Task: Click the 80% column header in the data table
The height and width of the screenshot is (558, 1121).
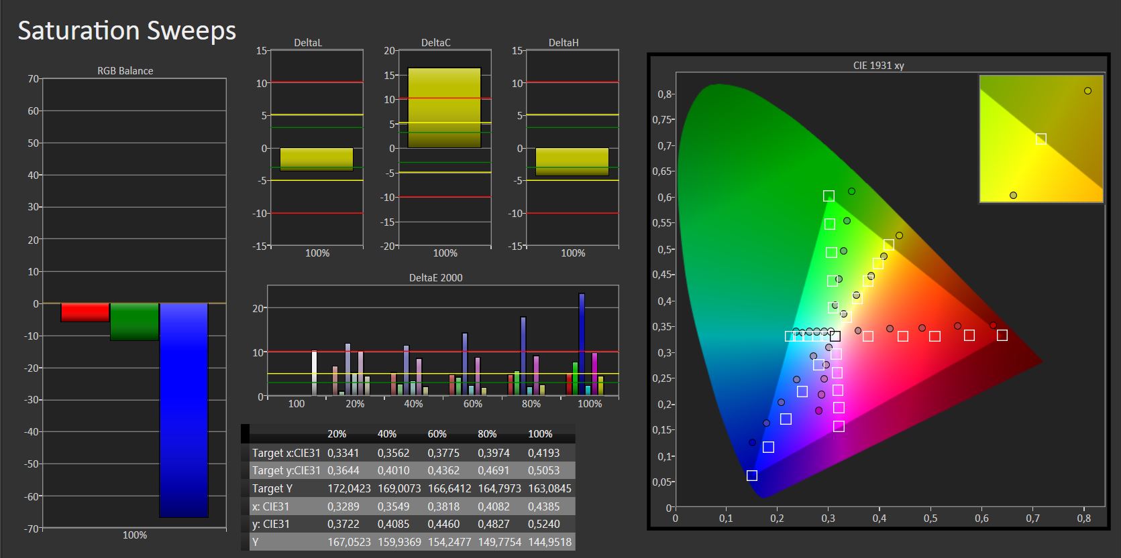Action: pos(488,434)
